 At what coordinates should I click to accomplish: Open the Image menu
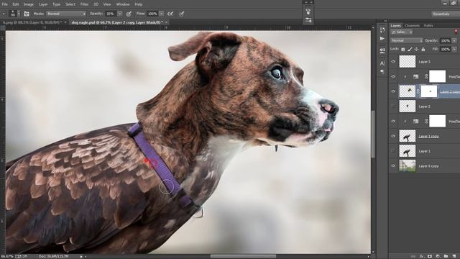(x=29, y=4)
